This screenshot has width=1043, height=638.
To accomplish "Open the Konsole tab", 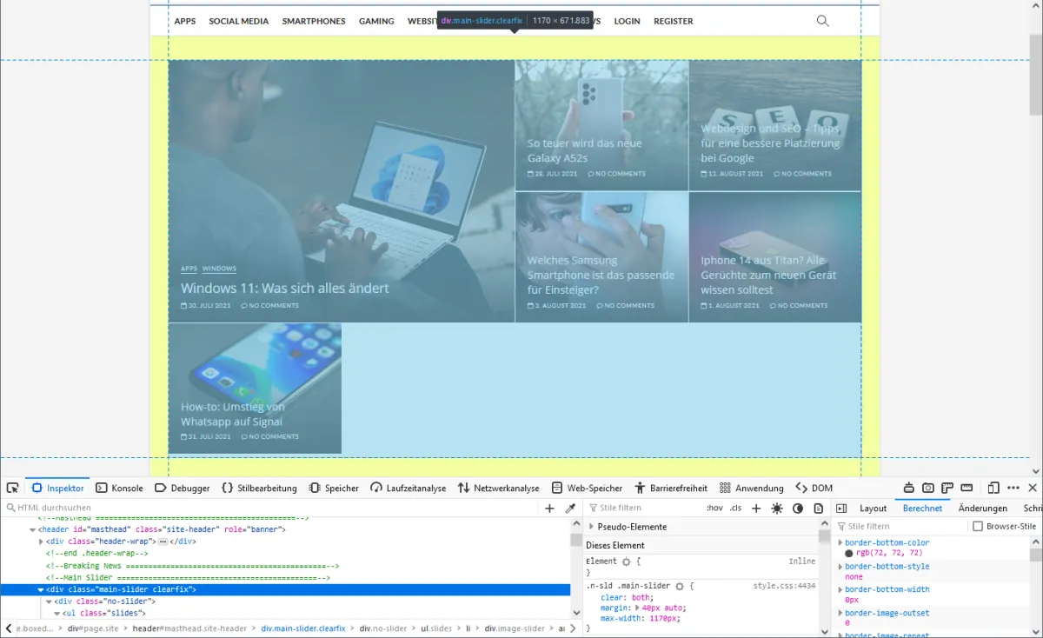I will coord(119,488).
